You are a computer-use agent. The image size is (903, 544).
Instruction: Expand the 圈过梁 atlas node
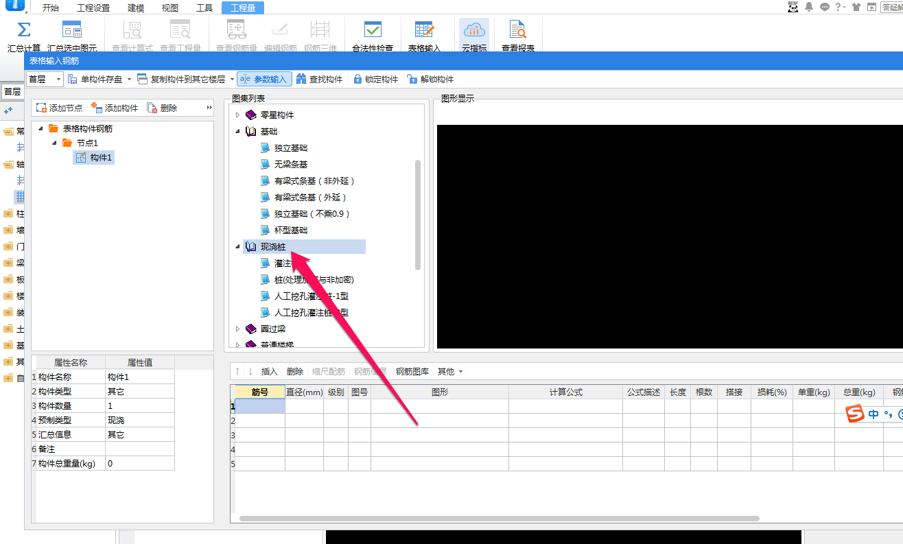(238, 329)
